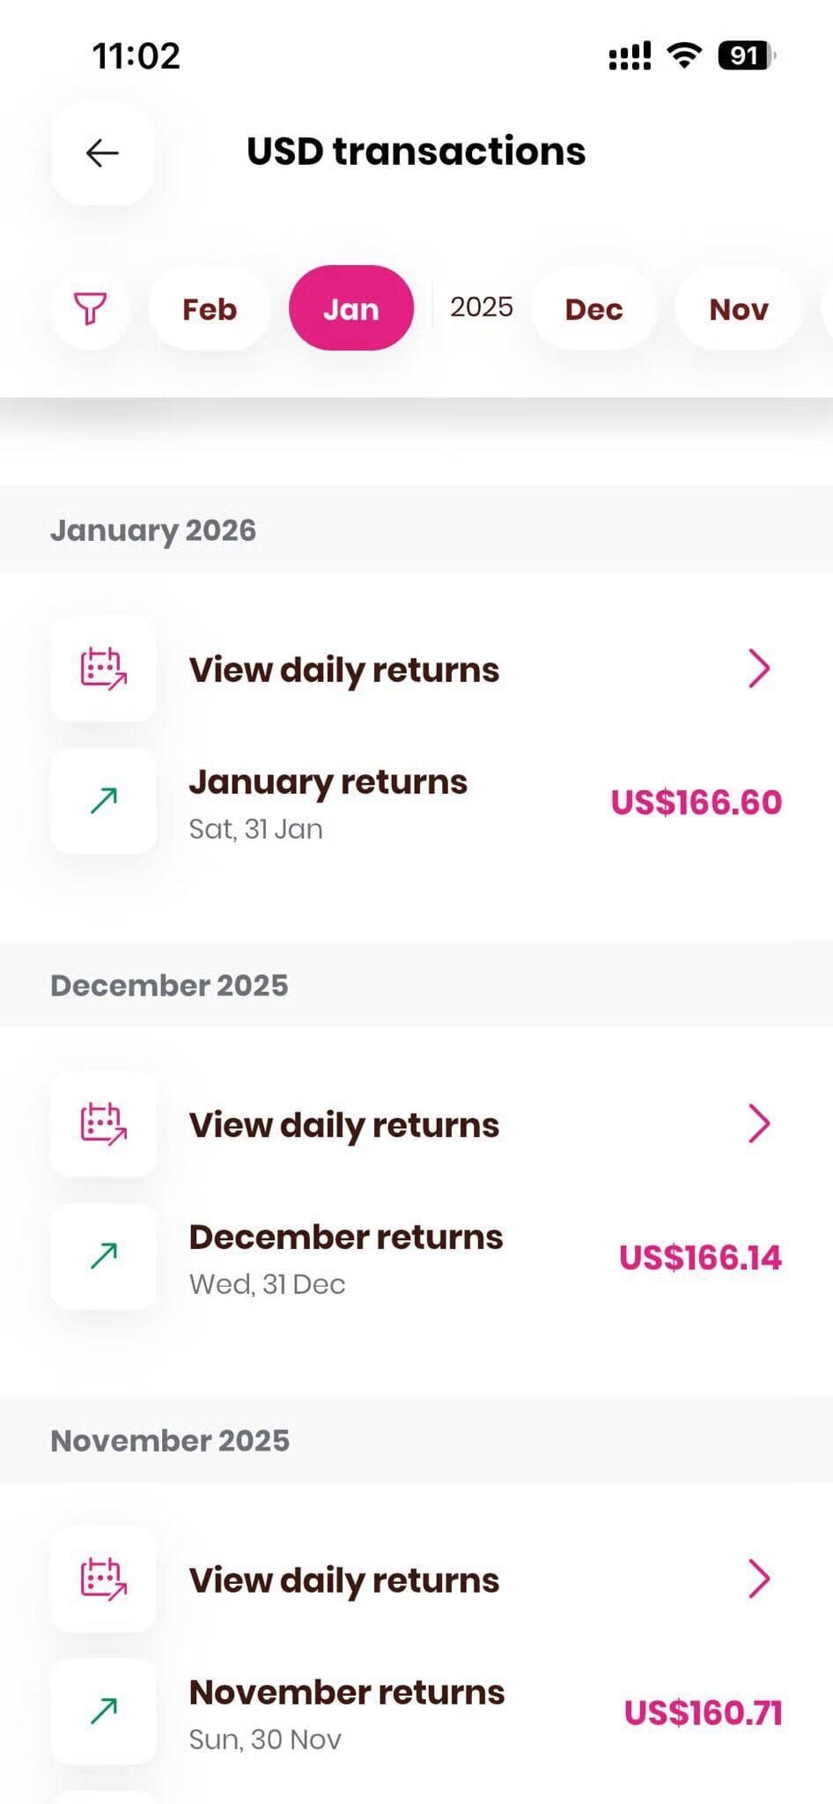Open View daily returns under December 2025
833x1804 pixels.
tap(344, 1126)
